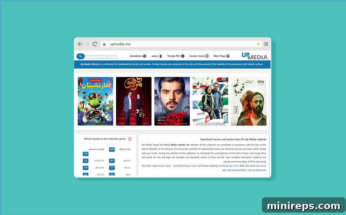
Task: Click the blue search magnifier button
Action: [x=81, y=56]
